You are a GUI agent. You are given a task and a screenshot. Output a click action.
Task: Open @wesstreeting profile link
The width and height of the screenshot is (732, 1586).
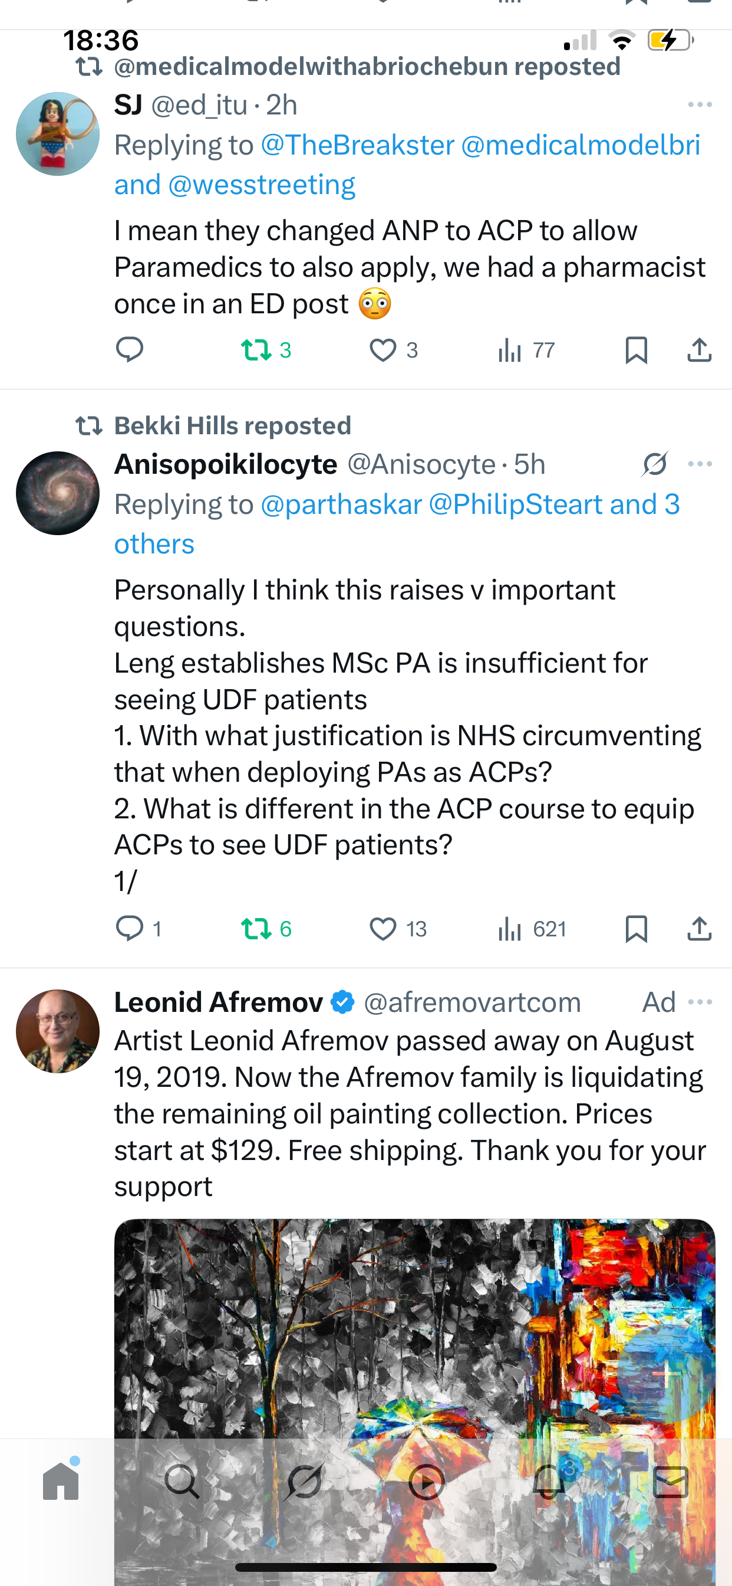tap(262, 185)
